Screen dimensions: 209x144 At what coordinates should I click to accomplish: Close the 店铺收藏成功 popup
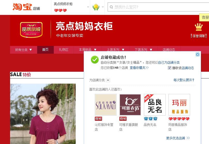[198, 54]
